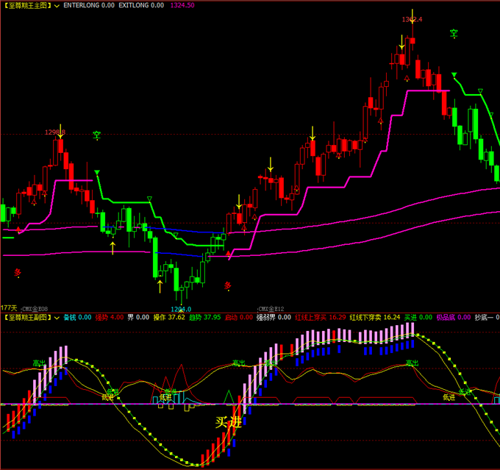Click the yellow up arrow near the 1204.0 low candles
The height and width of the screenshot is (470, 500).
pyautogui.click(x=160, y=287)
